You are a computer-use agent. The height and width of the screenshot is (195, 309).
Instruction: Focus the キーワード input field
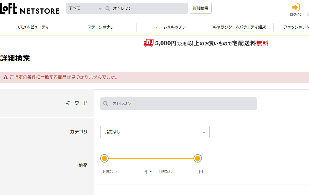178,104
